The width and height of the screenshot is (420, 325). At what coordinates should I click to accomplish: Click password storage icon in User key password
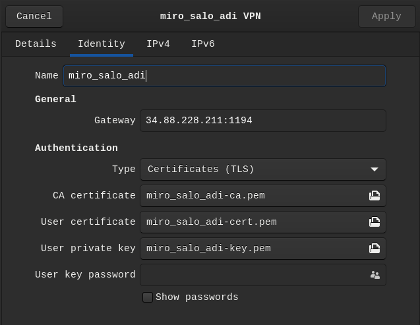point(375,275)
